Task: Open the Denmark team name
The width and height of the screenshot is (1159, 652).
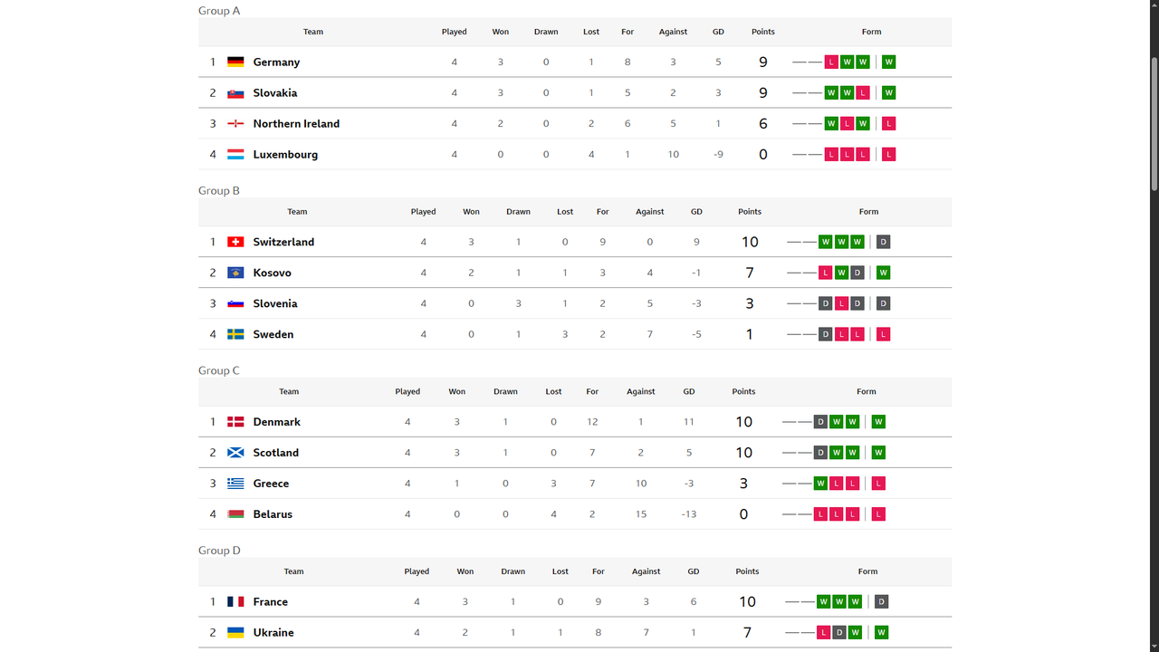Action: point(277,422)
